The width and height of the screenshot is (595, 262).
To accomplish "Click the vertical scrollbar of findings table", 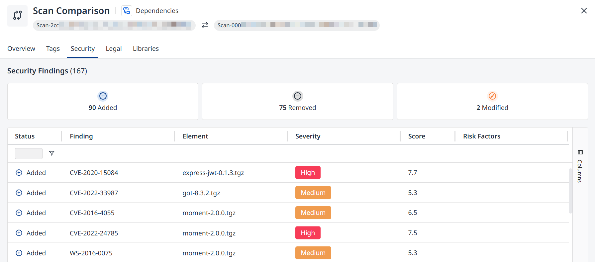I will pyautogui.click(x=570, y=191).
